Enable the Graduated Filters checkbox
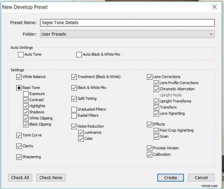The width and height of the screenshot is (224, 189). click(x=74, y=110)
